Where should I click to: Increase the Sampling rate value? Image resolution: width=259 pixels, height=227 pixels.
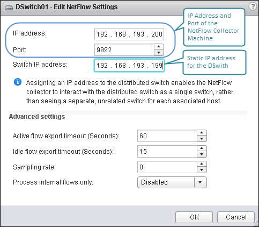point(202,164)
